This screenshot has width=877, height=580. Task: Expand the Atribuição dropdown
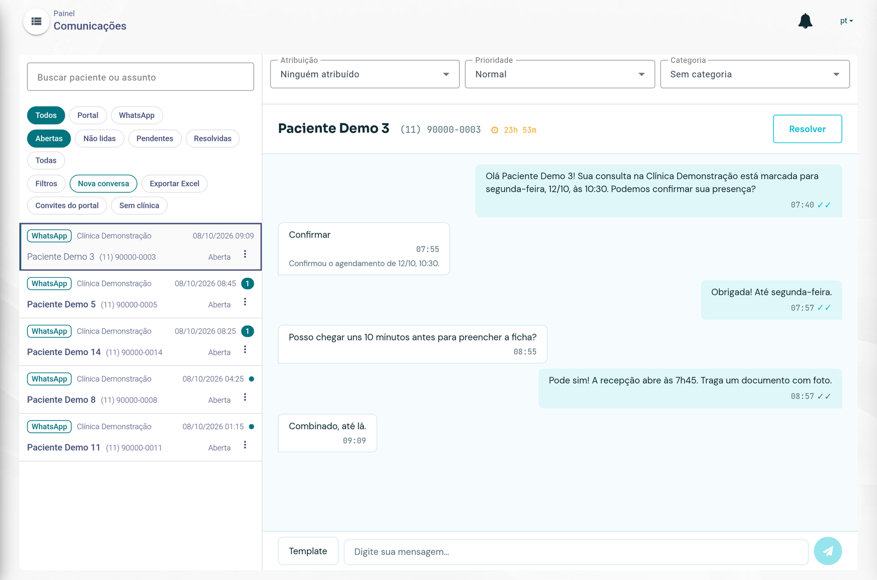(365, 74)
